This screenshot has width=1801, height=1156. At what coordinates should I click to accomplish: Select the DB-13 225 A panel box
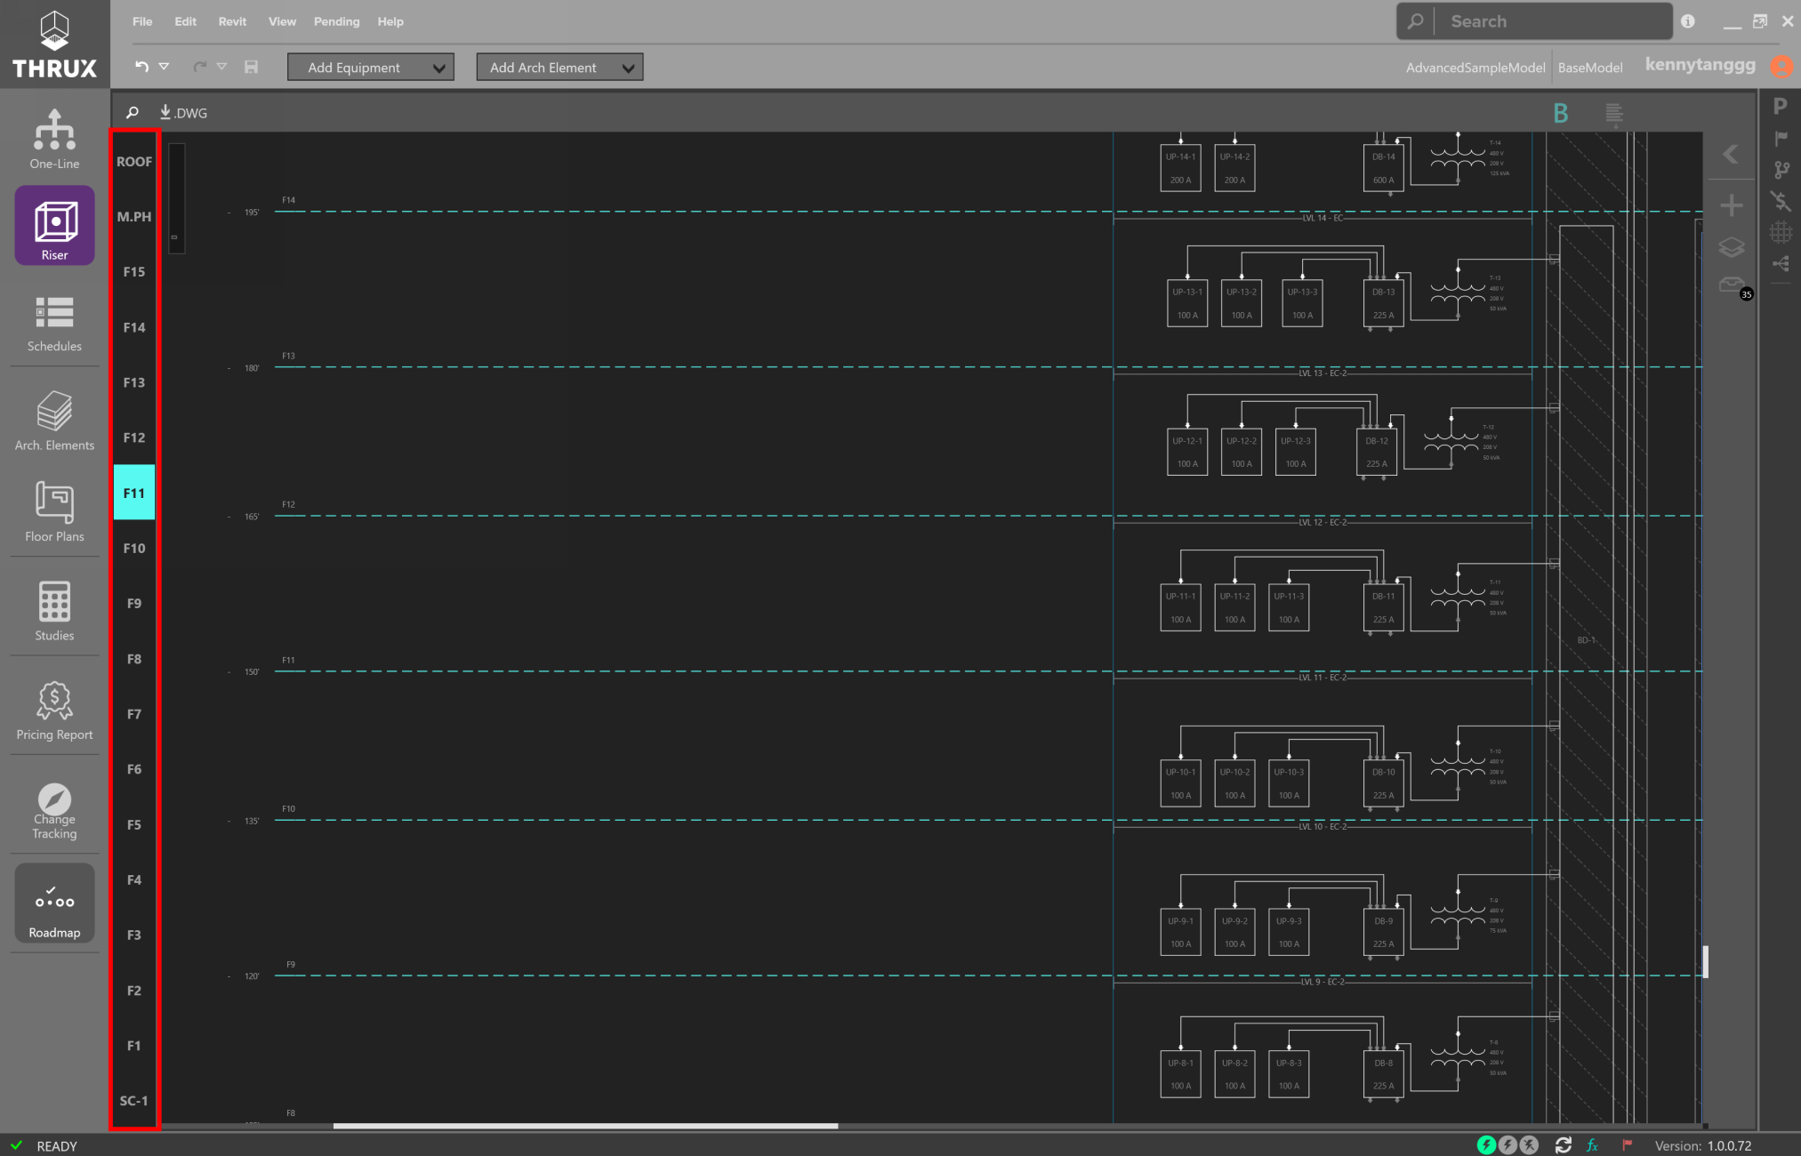(1383, 303)
